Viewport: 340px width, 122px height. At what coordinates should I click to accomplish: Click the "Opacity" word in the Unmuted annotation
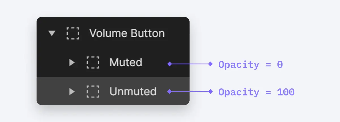point(239,92)
